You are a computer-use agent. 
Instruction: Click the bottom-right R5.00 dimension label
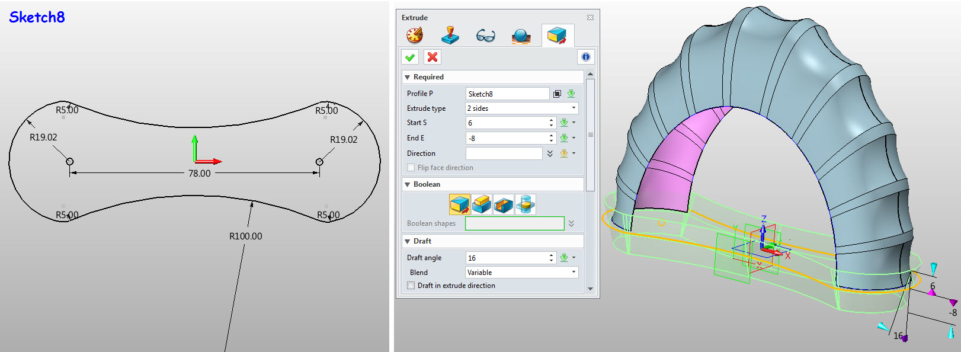[328, 215]
